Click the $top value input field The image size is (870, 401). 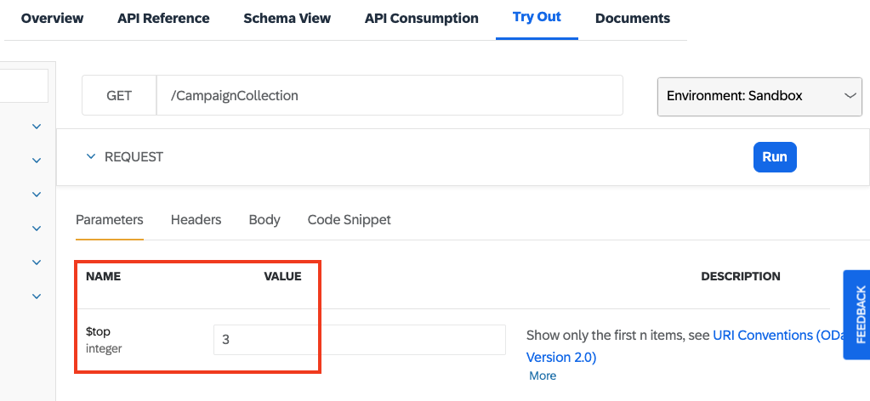click(360, 340)
